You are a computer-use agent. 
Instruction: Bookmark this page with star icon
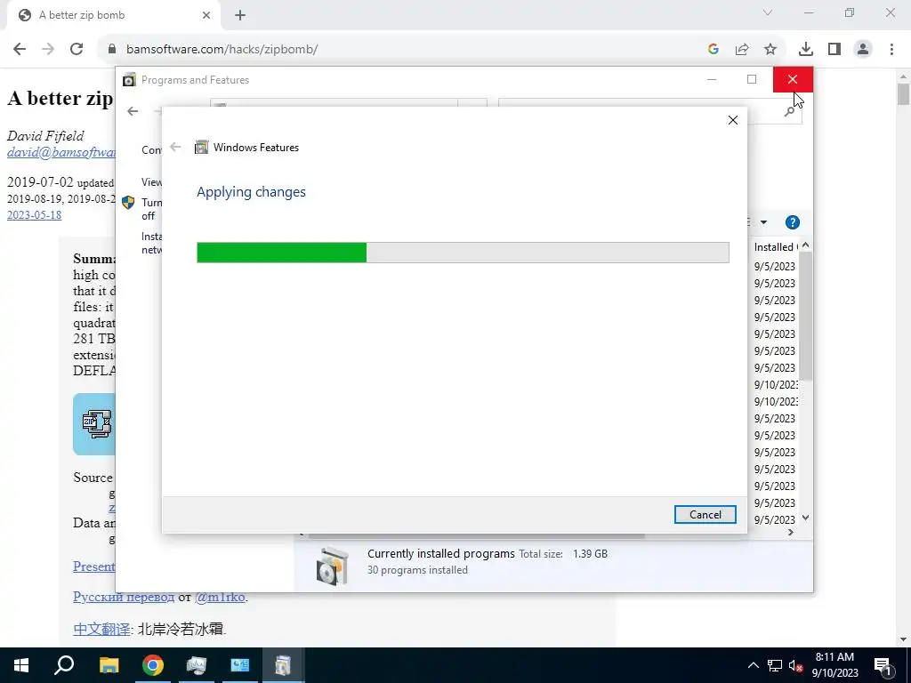pyautogui.click(x=770, y=50)
